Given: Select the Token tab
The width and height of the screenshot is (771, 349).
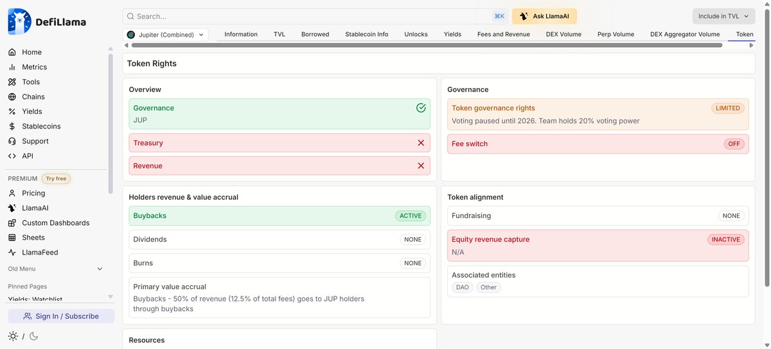Looking at the screenshot, I should point(744,34).
